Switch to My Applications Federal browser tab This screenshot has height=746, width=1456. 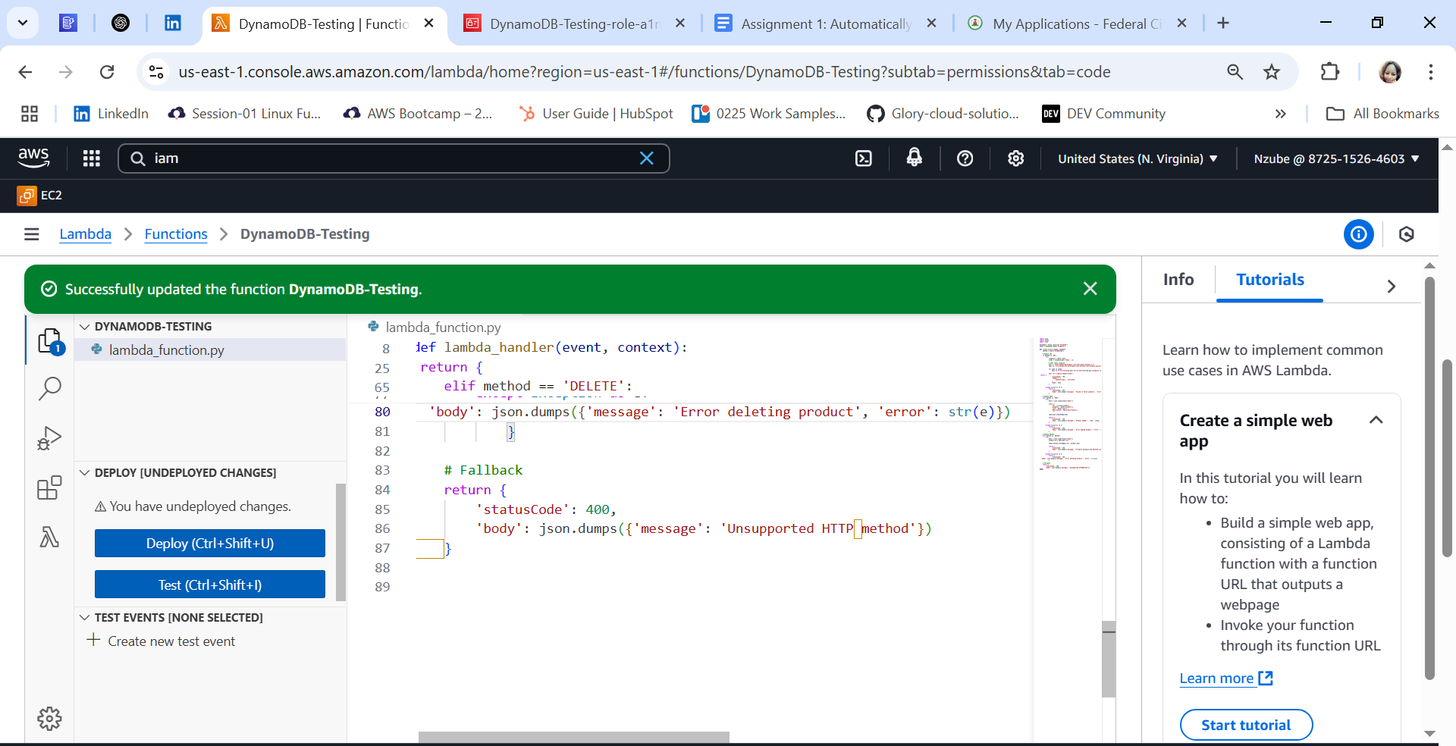(x=1077, y=24)
